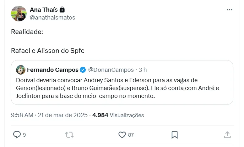This screenshot has height=147, width=244.
Task: Click the blue verified badge
Action: pos(83,70)
